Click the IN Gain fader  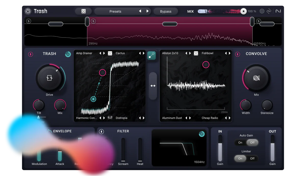tap(220, 148)
